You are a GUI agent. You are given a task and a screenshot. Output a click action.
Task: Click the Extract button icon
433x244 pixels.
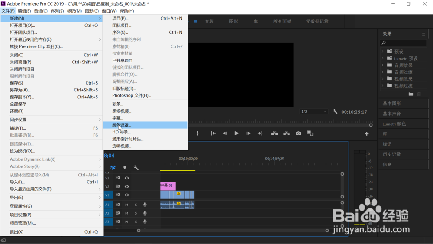pyautogui.click(x=286, y=133)
